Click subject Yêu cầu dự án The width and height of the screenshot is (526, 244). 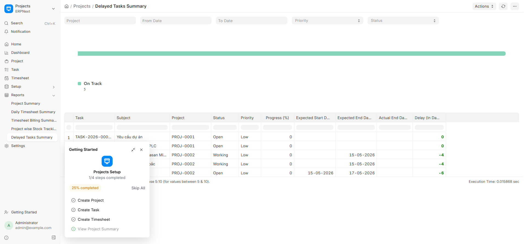point(130,137)
